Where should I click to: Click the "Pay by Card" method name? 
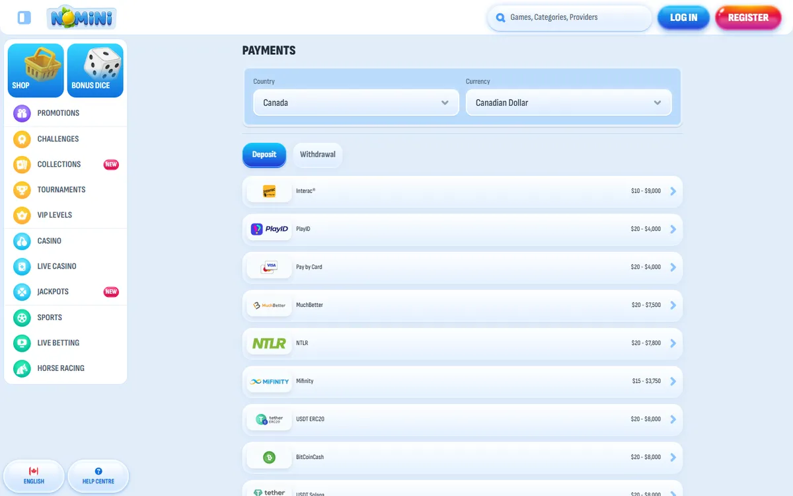click(x=309, y=267)
